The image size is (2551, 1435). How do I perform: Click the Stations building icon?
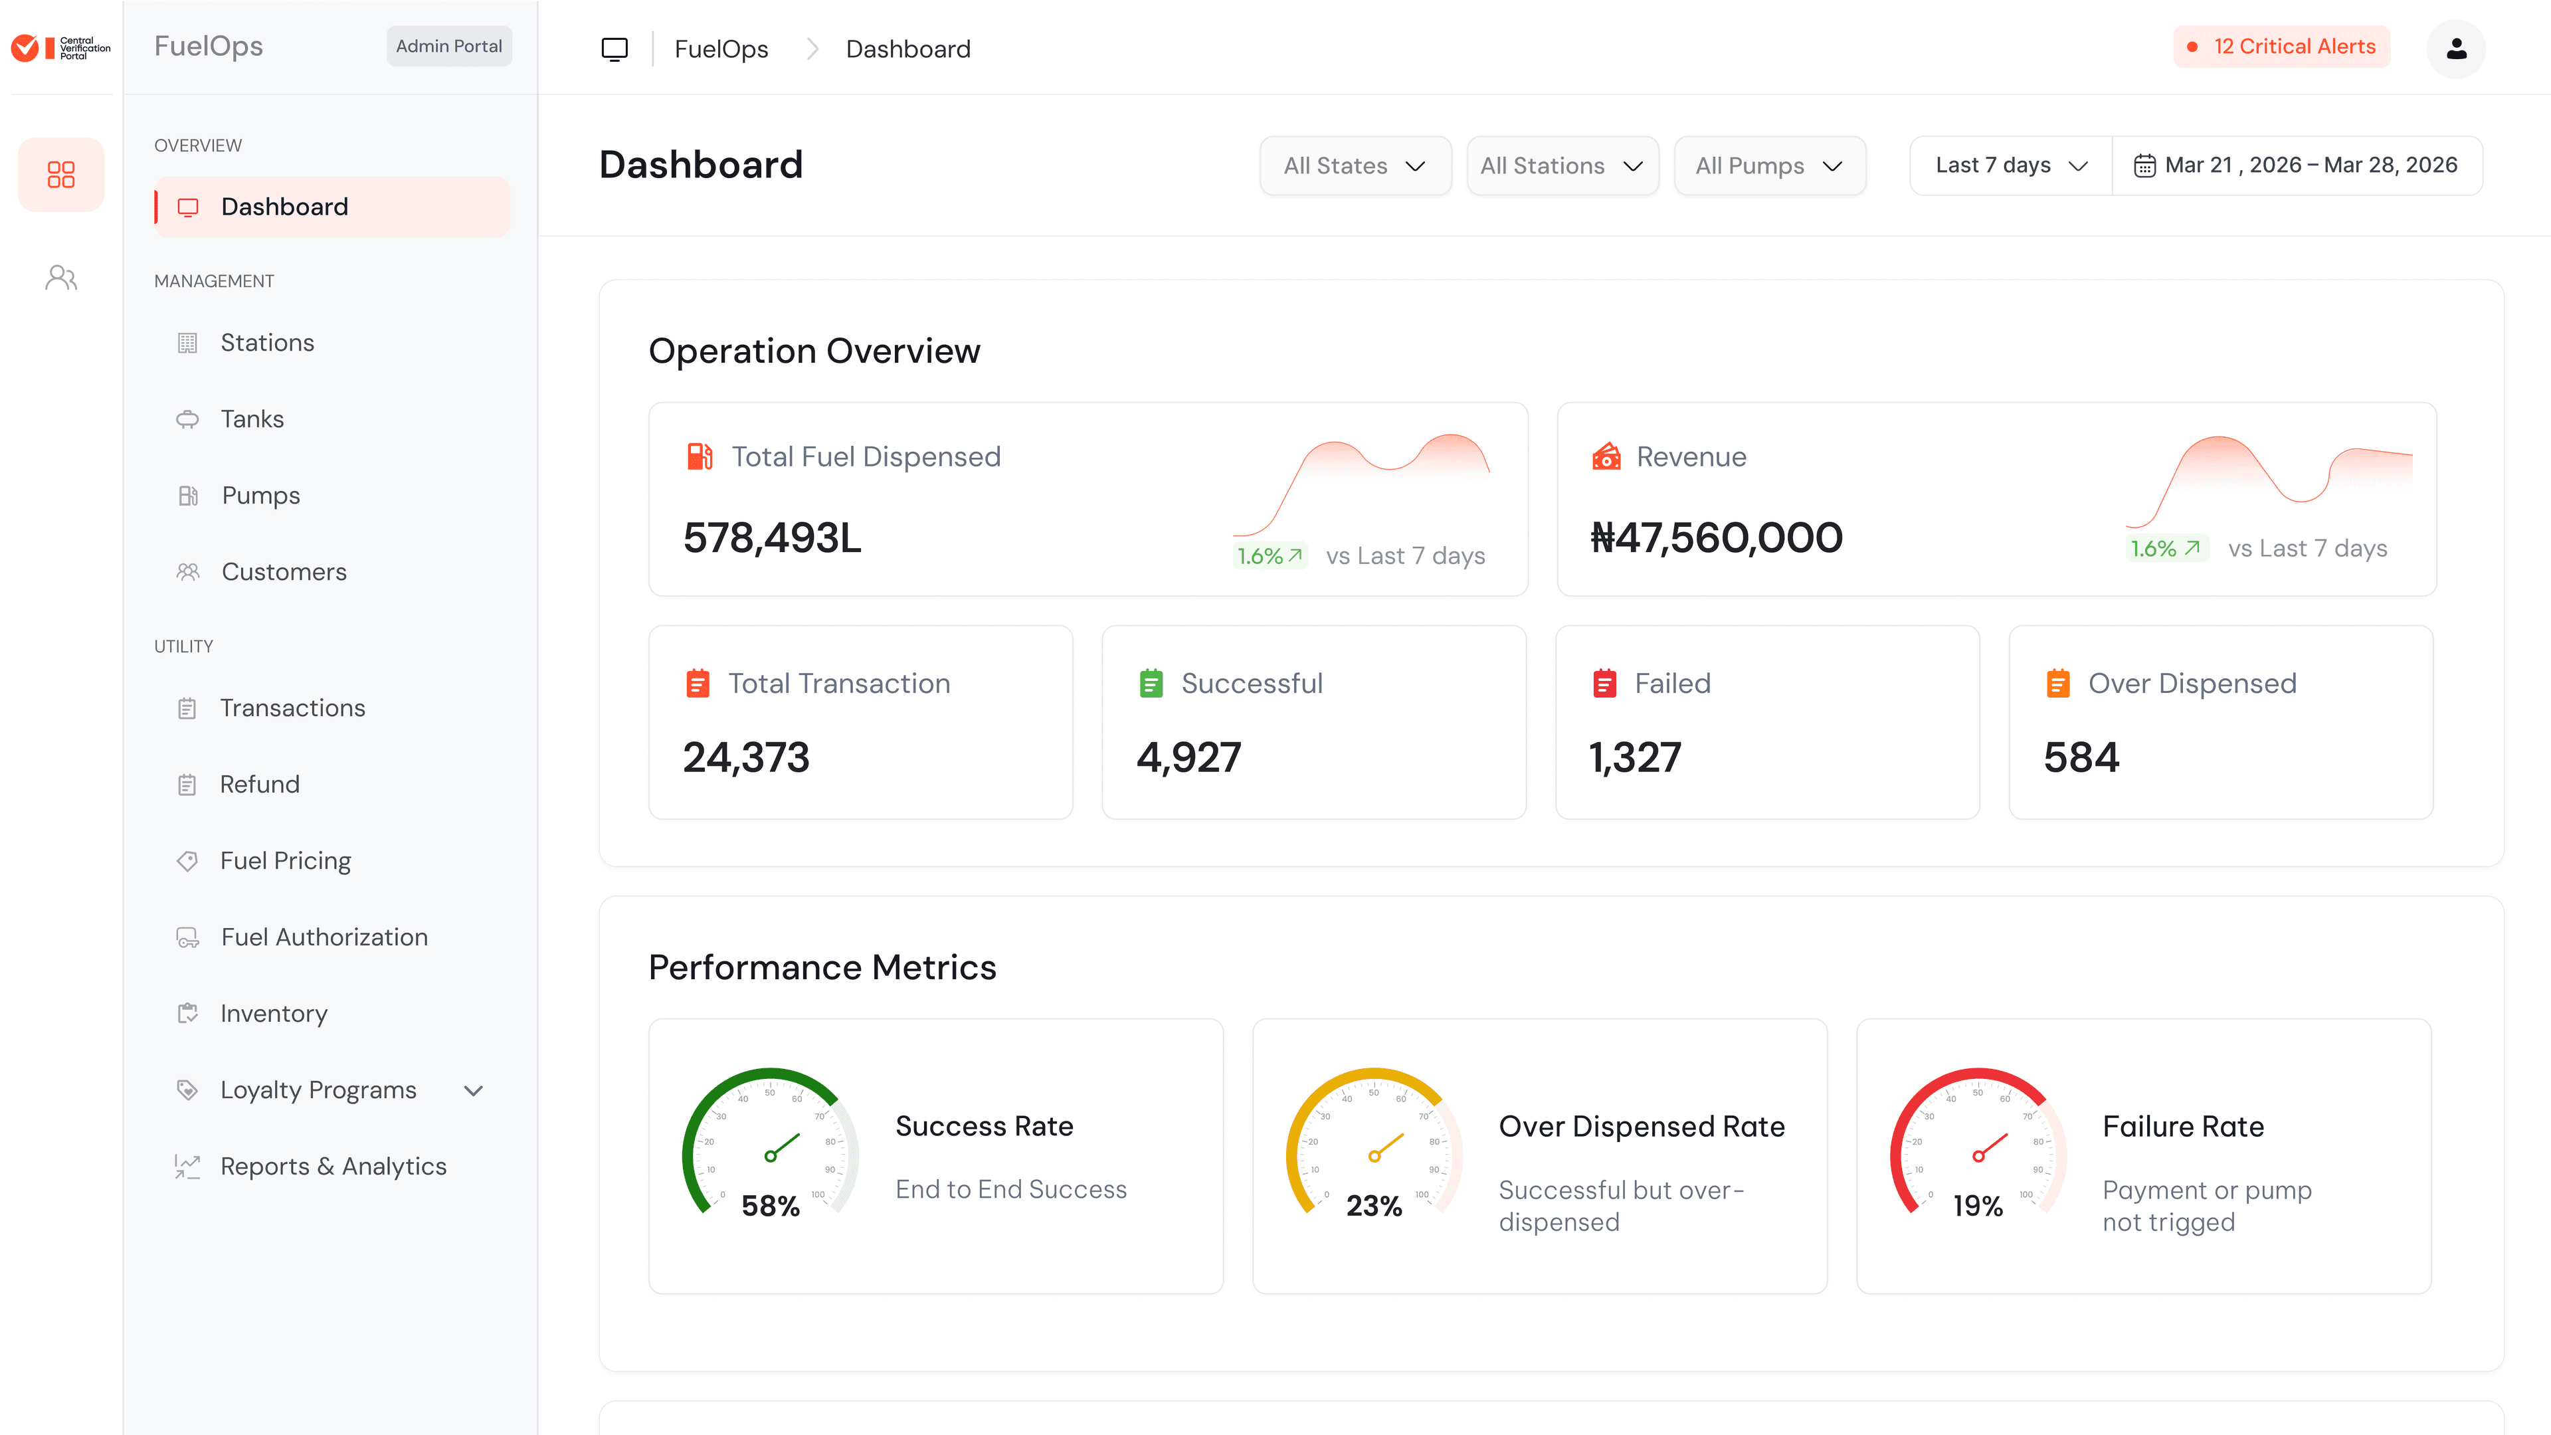pos(187,343)
